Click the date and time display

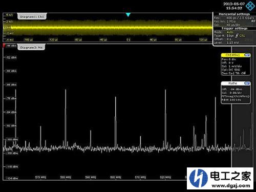[234, 6]
